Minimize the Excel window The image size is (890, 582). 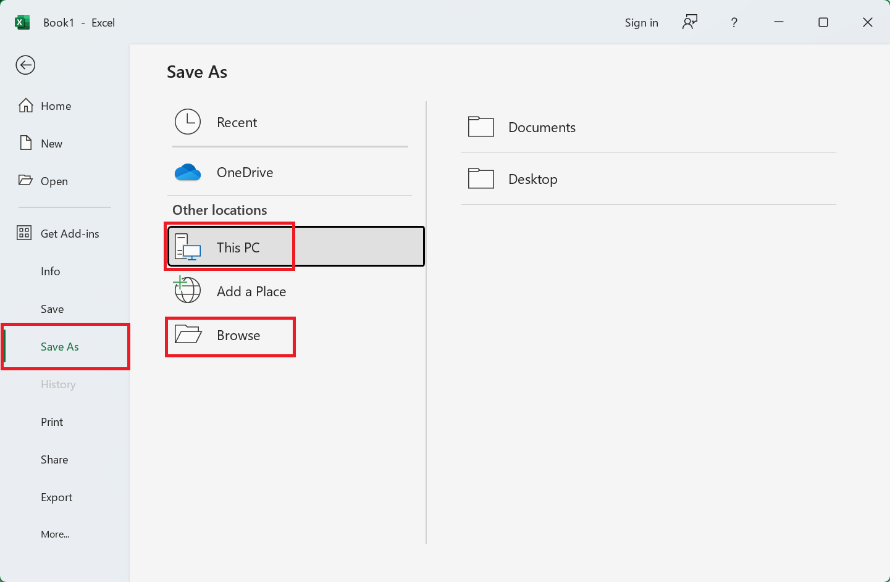(779, 22)
